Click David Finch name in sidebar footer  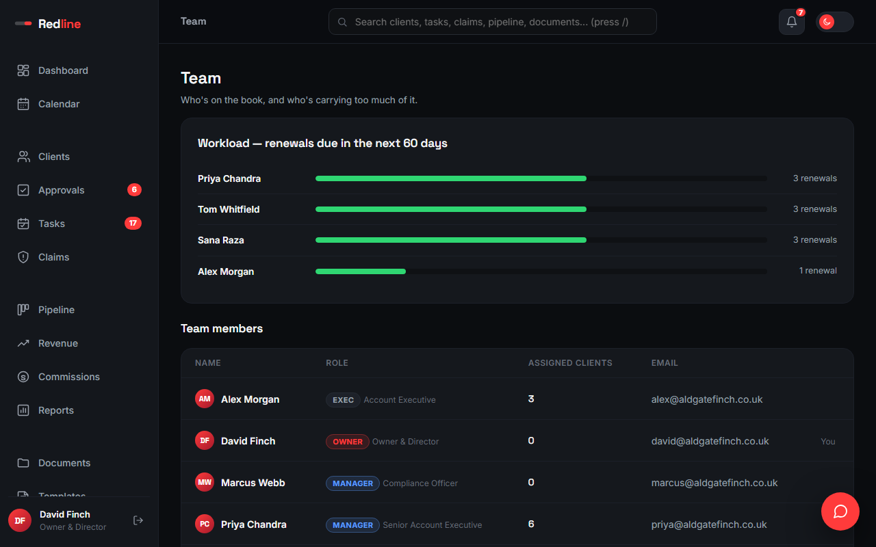[x=65, y=514]
